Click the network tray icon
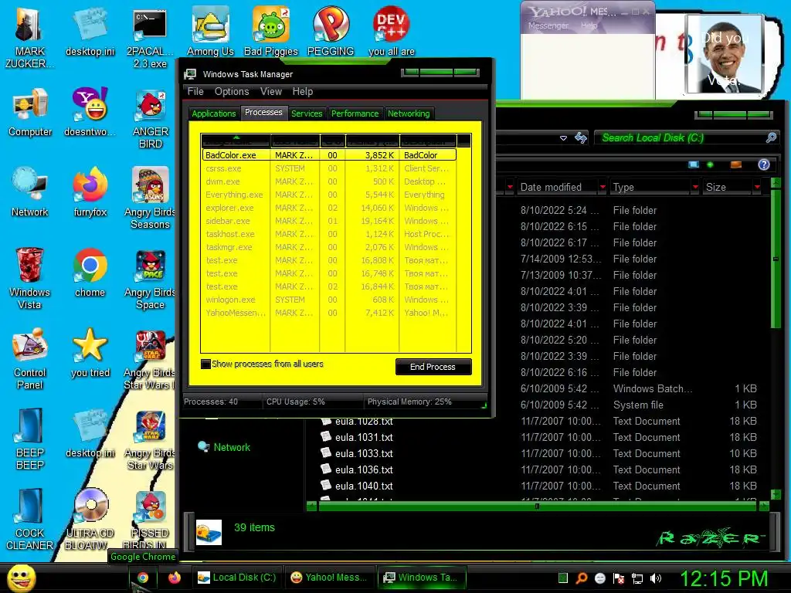Viewport: 791px width, 593px height. pos(637,578)
